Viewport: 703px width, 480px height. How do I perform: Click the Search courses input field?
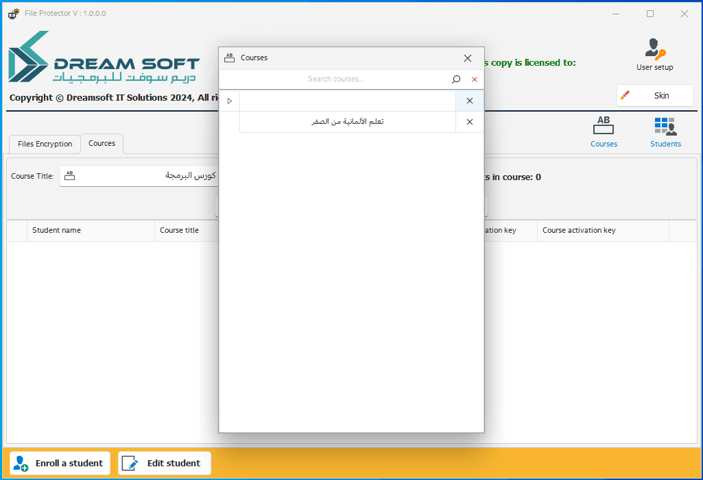pyautogui.click(x=335, y=79)
